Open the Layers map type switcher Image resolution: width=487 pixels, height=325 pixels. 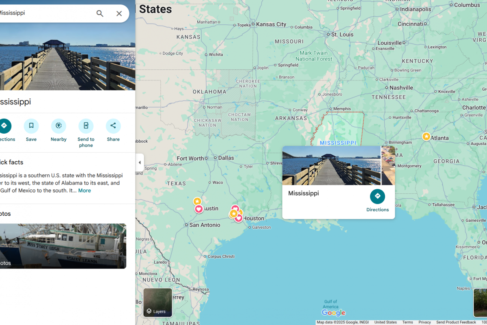pos(157,303)
